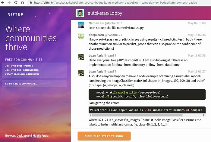Open timestamp May 15 02:36
This screenshot has width=211, height=142.
(197, 35)
